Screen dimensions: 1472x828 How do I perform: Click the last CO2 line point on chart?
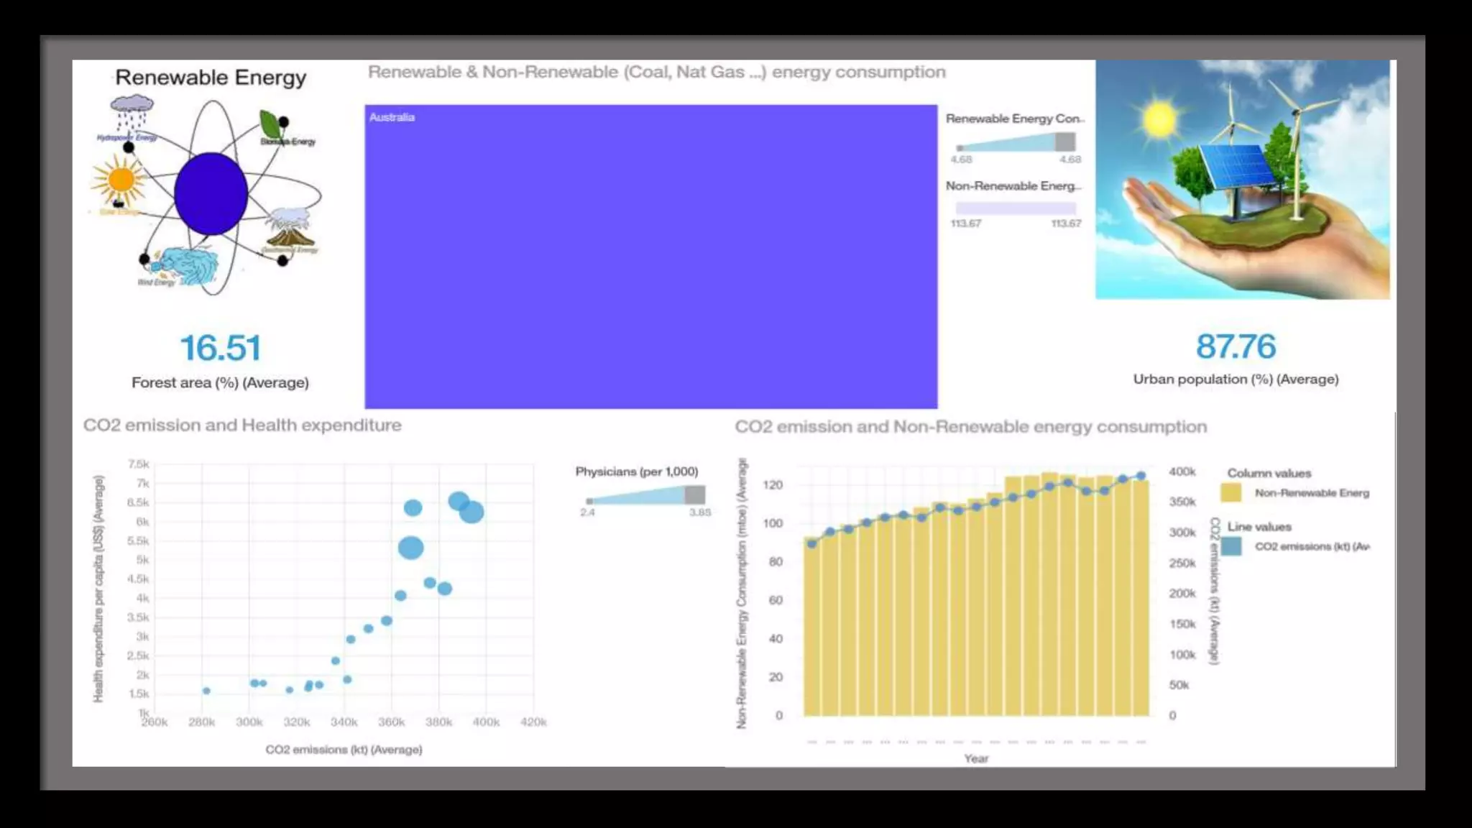coord(1141,476)
